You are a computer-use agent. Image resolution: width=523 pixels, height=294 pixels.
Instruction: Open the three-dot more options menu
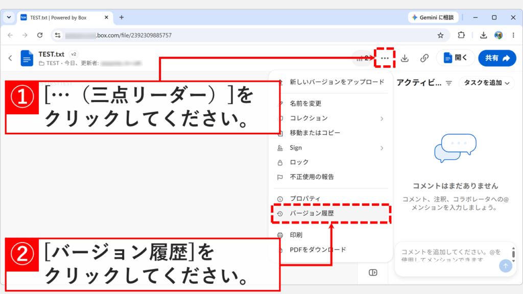(x=385, y=58)
